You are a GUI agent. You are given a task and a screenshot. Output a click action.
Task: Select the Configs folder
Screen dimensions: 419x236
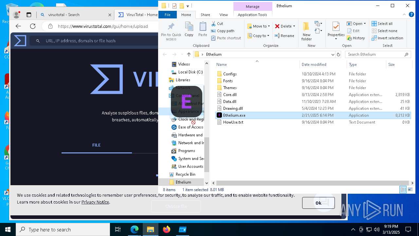click(x=229, y=74)
